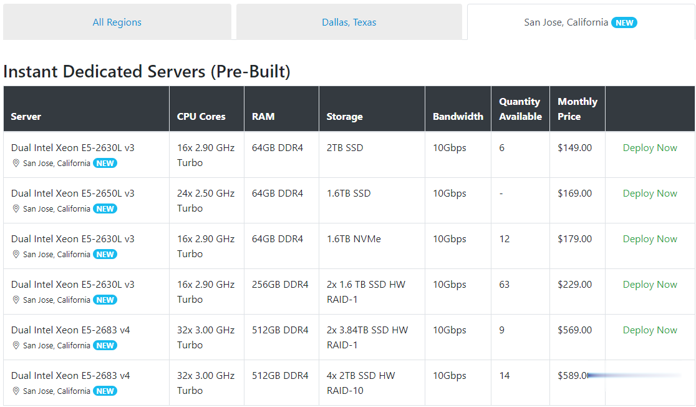The height and width of the screenshot is (407, 696).
Task: Click the NEW badge in the $179.00 row
Action: 105,254
